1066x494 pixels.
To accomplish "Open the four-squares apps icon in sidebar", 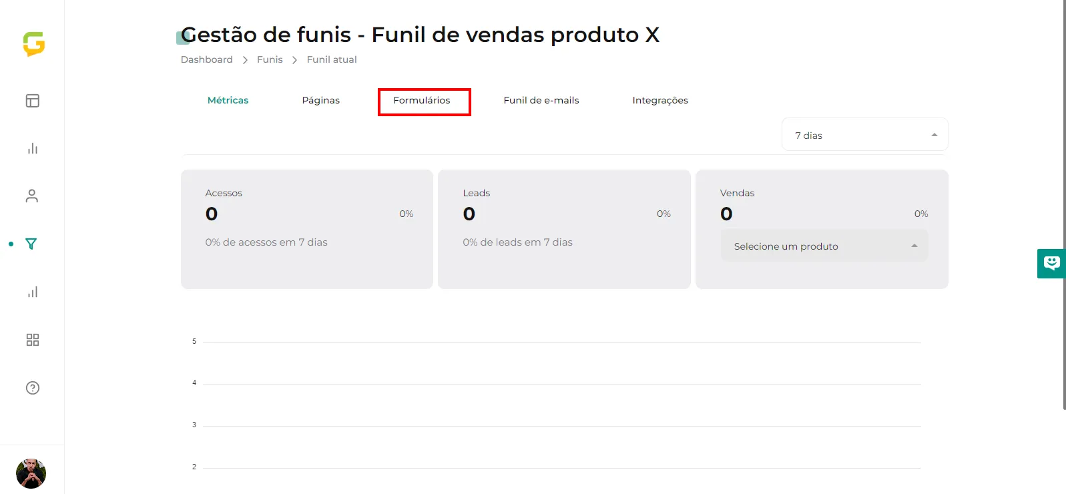I will pos(33,340).
